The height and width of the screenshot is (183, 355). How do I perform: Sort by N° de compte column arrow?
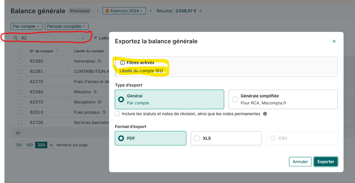tap(57, 51)
